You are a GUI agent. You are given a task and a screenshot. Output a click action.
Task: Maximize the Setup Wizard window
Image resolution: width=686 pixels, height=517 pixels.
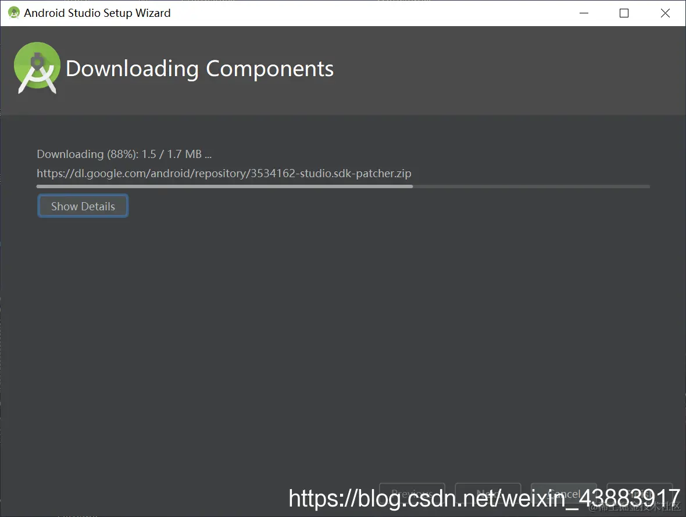tap(624, 13)
